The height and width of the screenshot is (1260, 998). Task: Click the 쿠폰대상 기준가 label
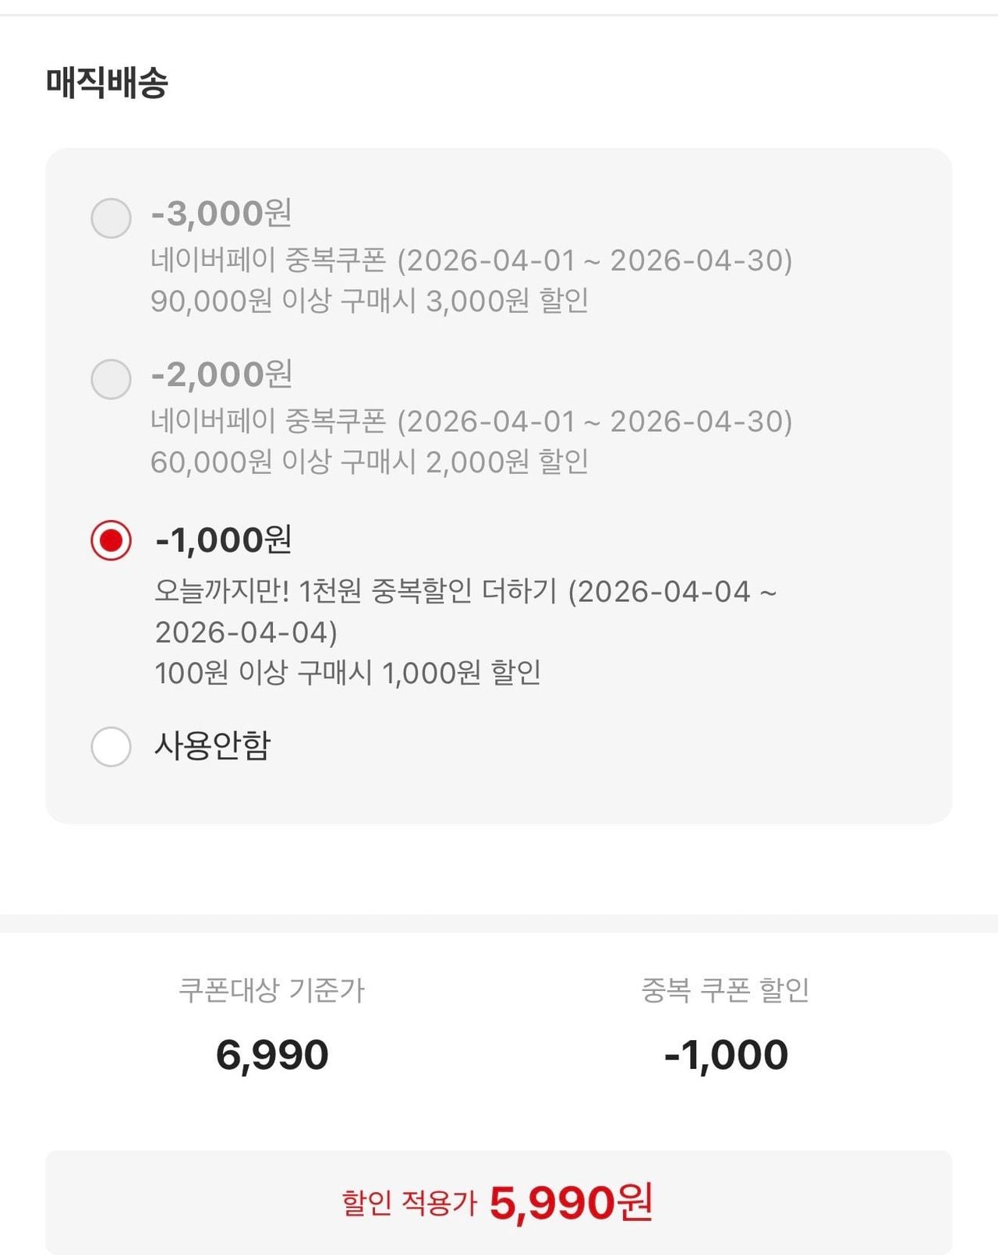(271, 990)
